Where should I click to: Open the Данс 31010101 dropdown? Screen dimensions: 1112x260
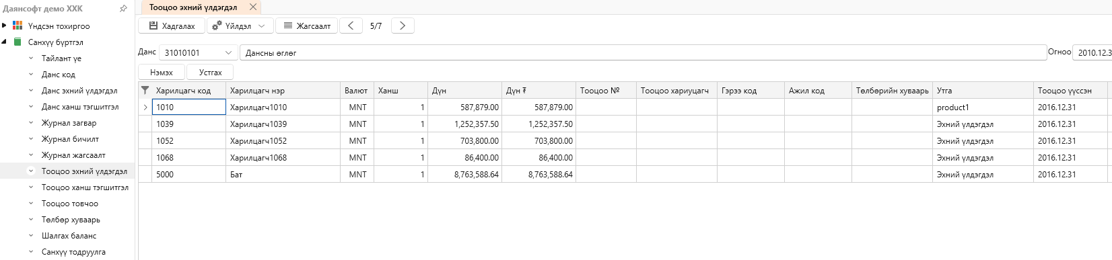228,52
